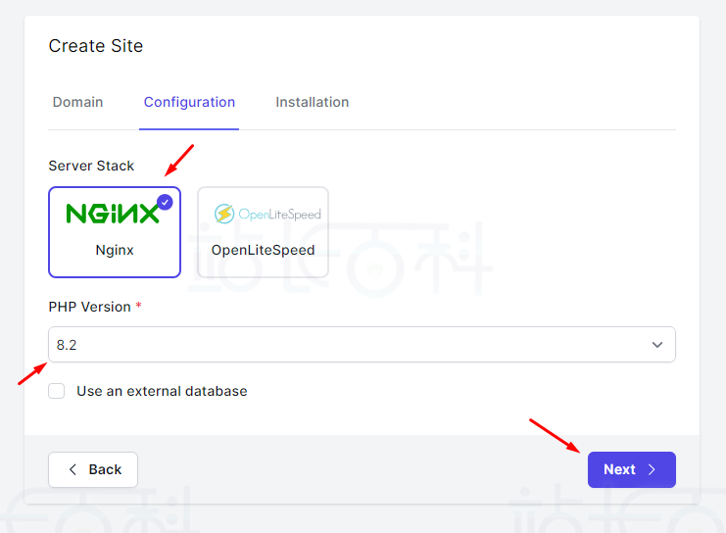
Task: Open the Installation tab
Action: tap(312, 102)
